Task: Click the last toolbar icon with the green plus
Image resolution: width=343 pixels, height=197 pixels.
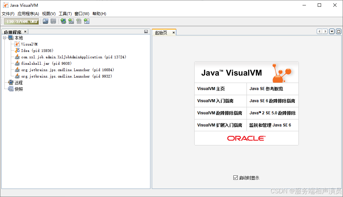Action: pyautogui.click(x=87, y=21)
